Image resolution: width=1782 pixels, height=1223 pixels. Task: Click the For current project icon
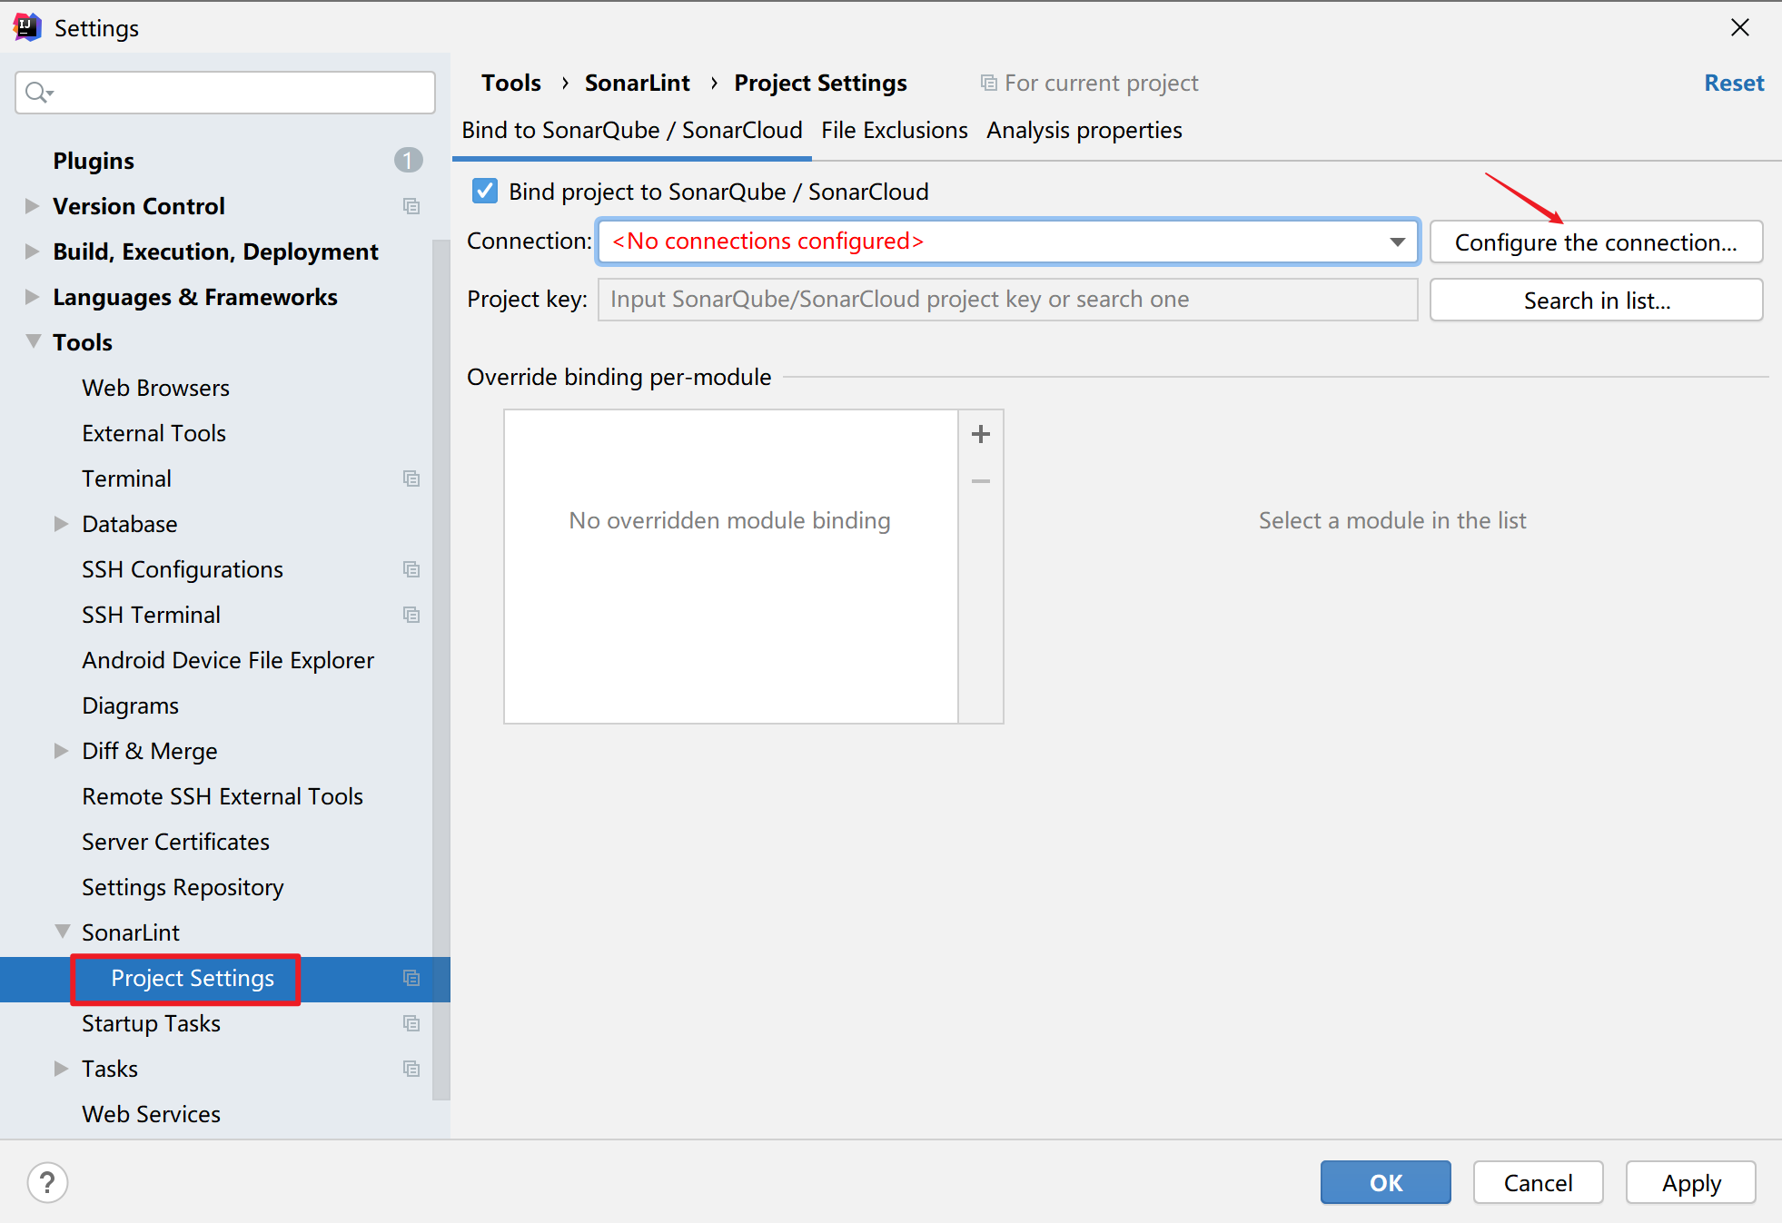pyautogui.click(x=989, y=84)
